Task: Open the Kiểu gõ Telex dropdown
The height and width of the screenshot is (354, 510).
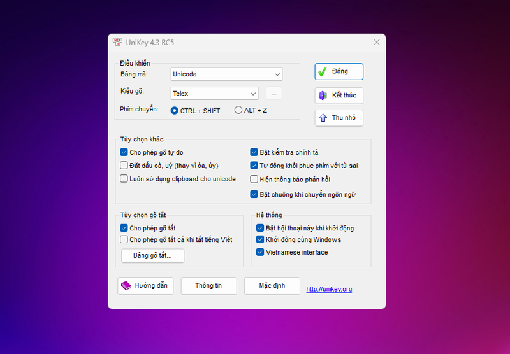Action: click(x=214, y=93)
